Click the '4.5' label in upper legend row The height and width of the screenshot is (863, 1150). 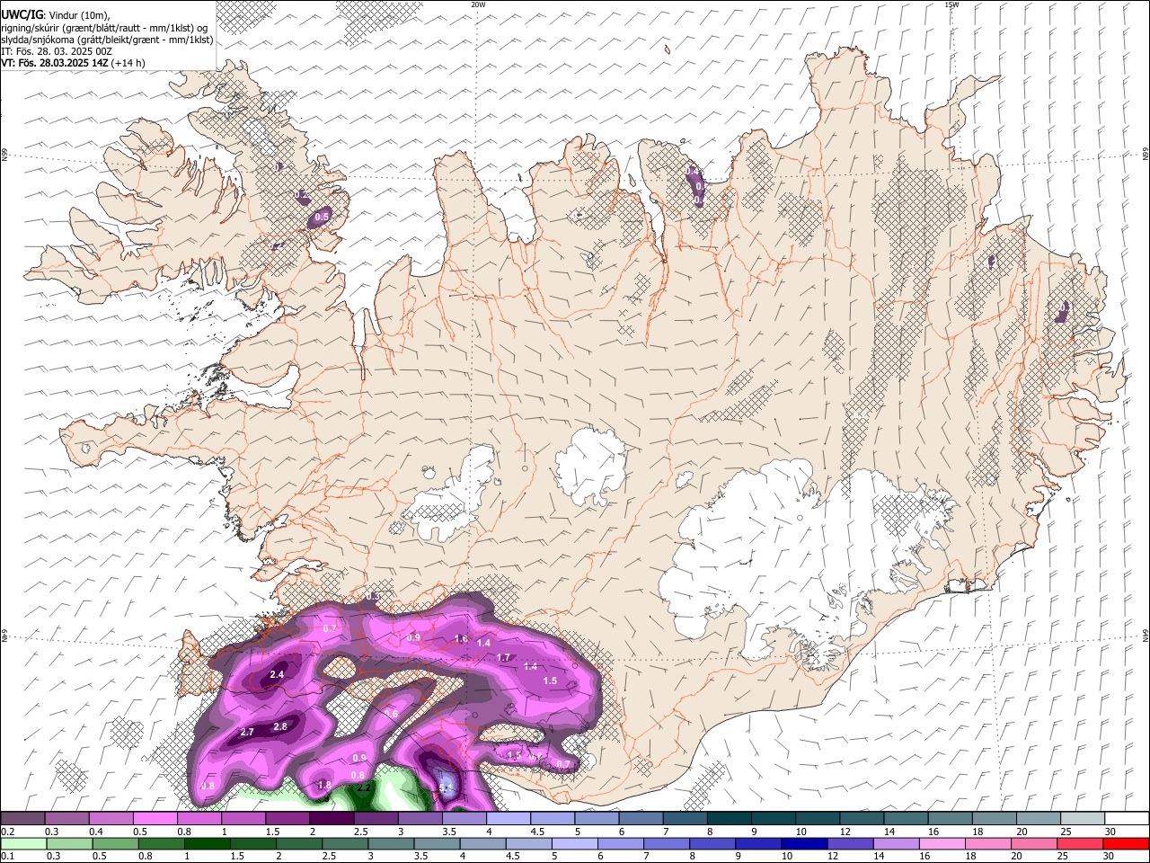coord(537,832)
